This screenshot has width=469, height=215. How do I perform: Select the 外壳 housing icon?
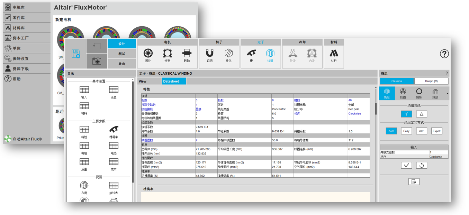tap(167, 55)
